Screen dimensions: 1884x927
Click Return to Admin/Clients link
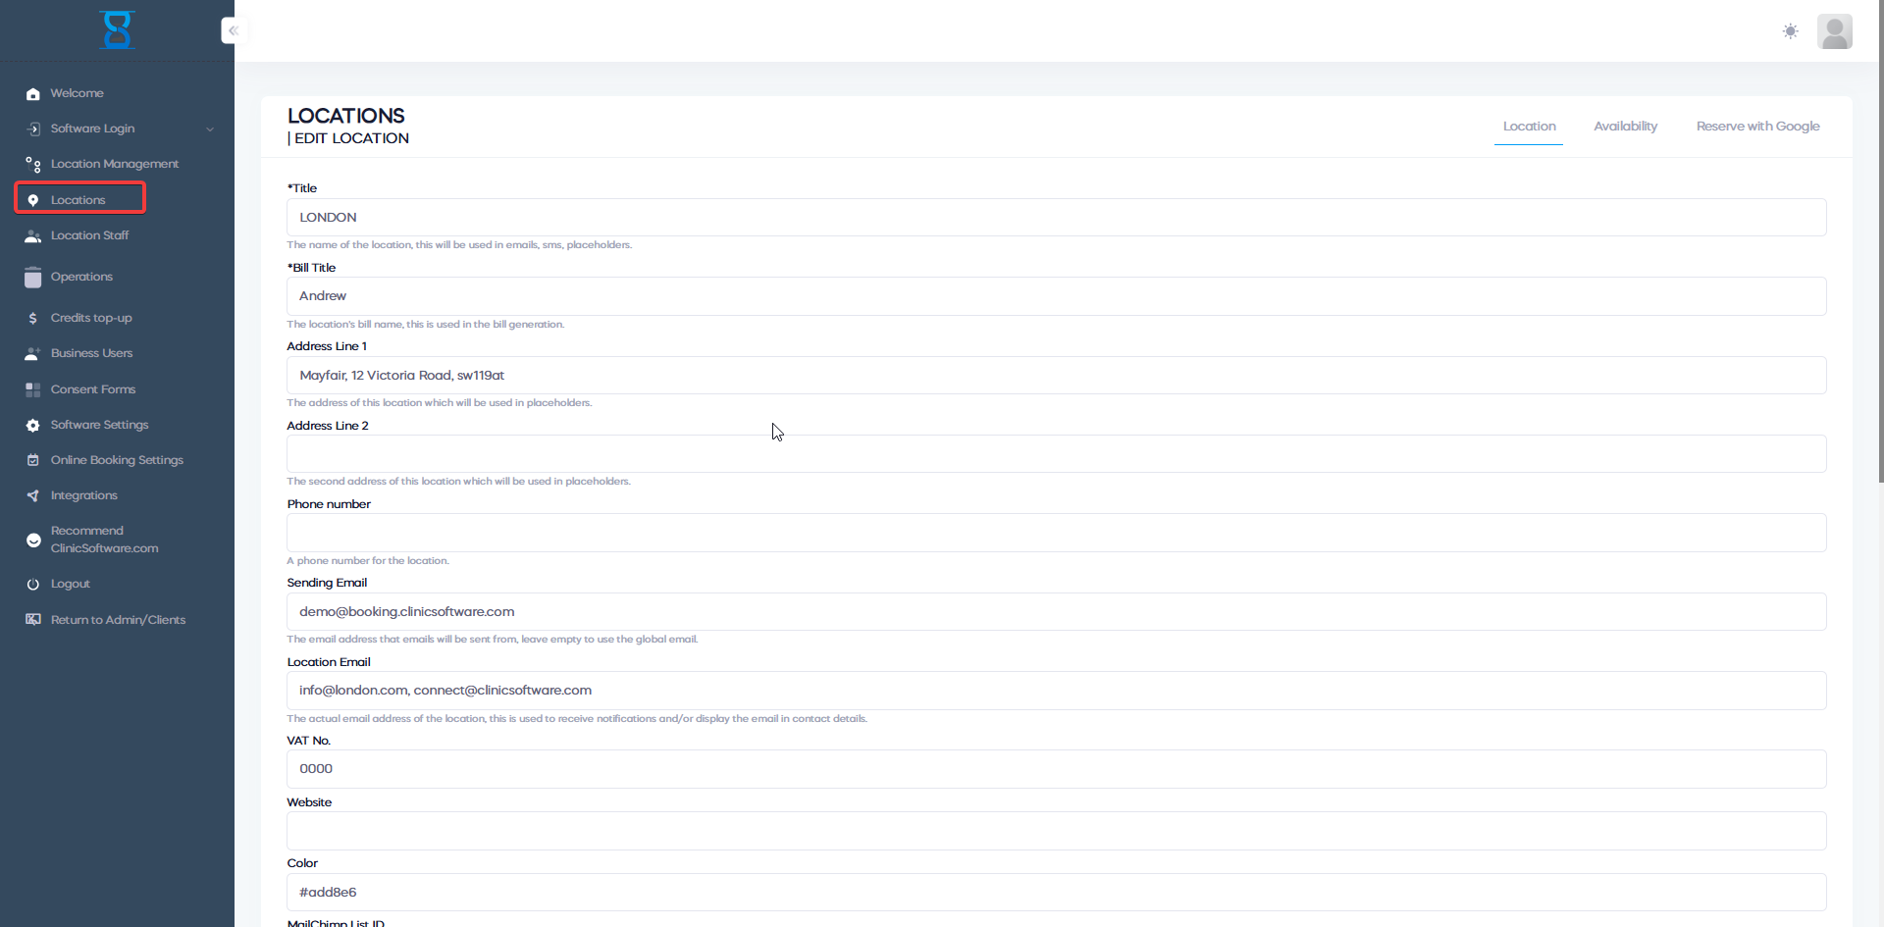pos(118,620)
